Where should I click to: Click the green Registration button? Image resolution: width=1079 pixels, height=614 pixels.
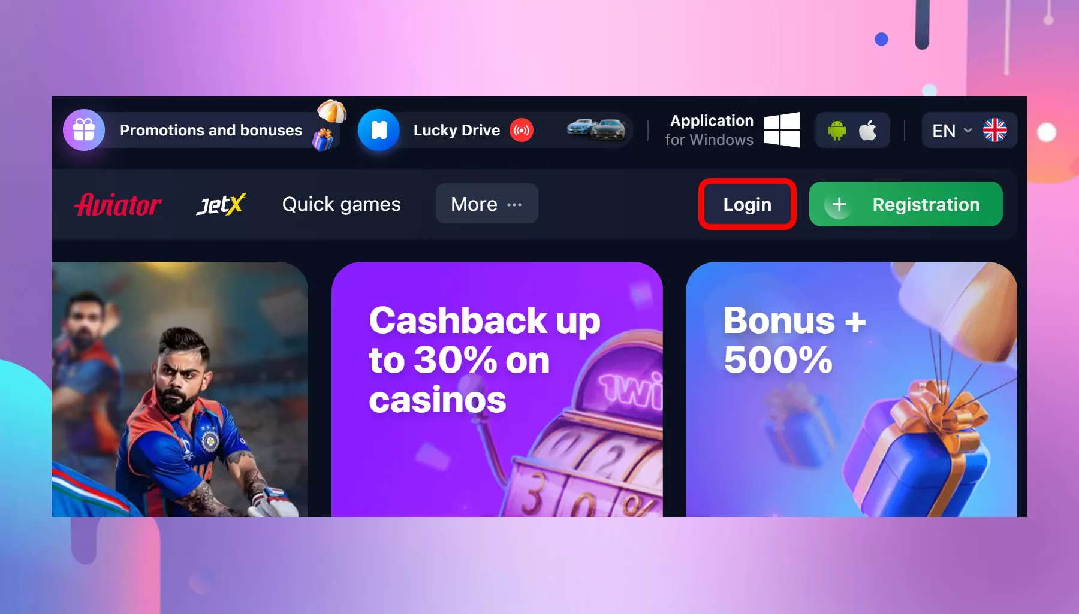906,204
